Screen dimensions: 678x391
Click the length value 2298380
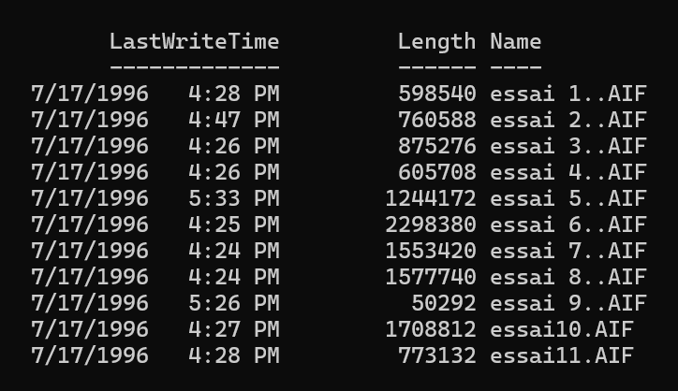[430, 224]
